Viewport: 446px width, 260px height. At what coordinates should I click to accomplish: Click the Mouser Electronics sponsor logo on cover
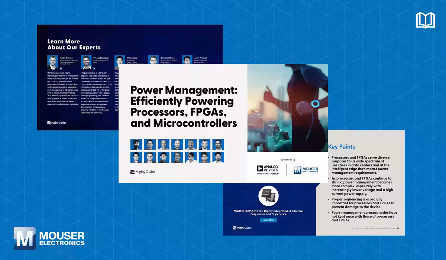306,170
